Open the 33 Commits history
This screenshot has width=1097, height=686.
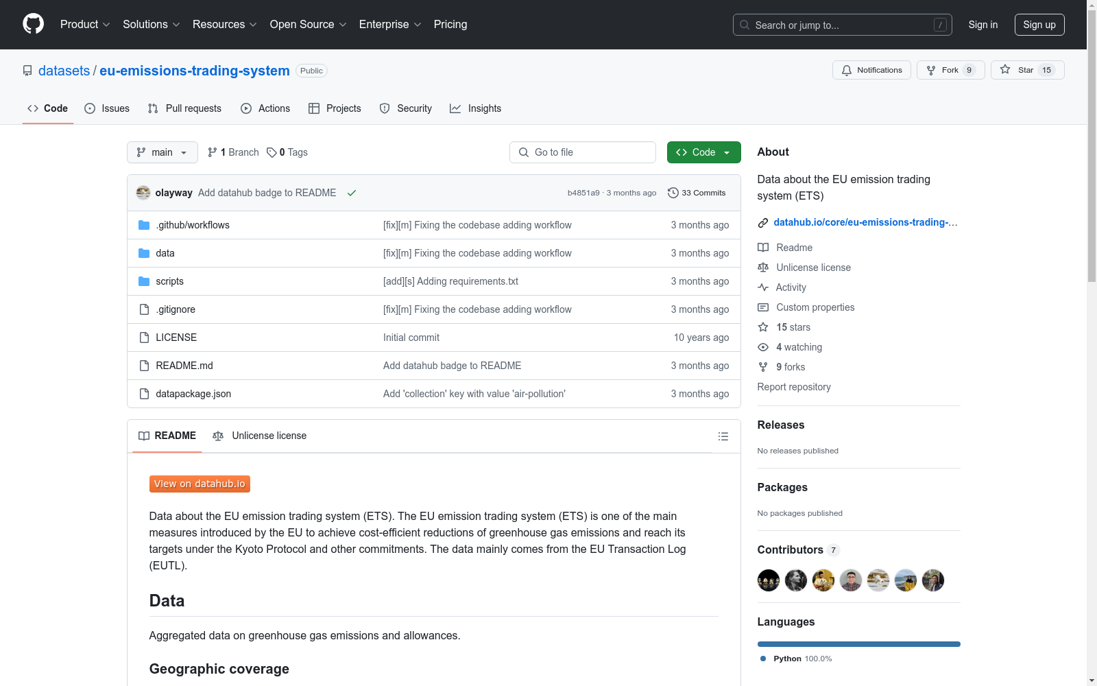(x=697, y=193)
